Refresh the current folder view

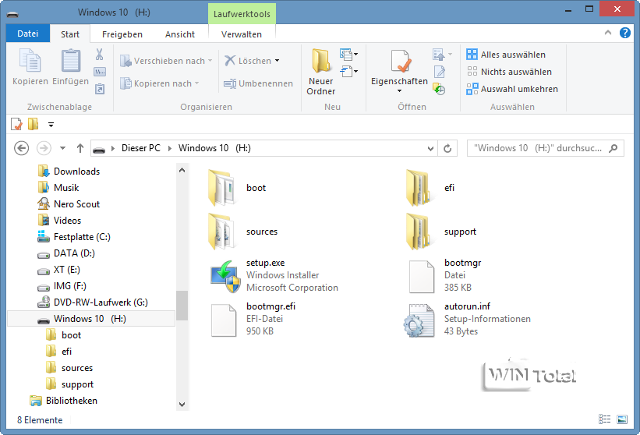(x=447, y=149)
